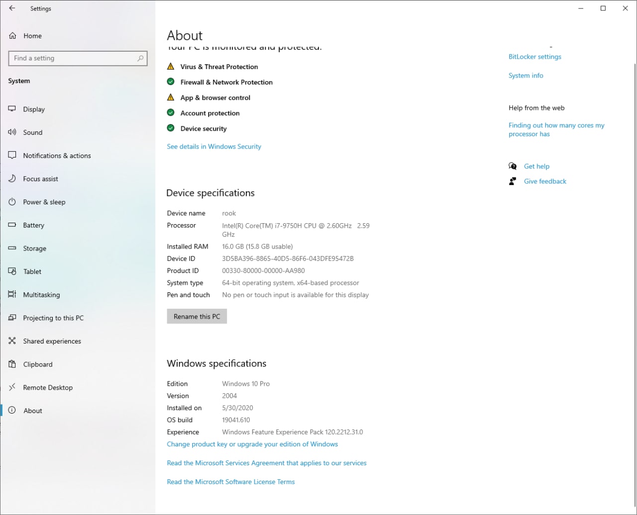Click the Home icon in sidebar
Viewport: 637px width, 515px height.
tap(12, 36)
